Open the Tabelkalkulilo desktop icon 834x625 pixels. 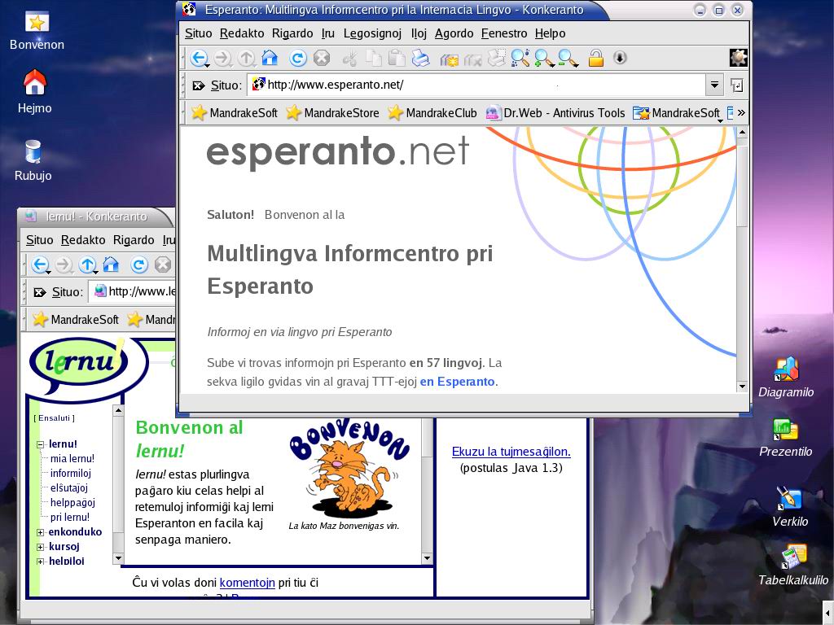(x=792, y=558)
